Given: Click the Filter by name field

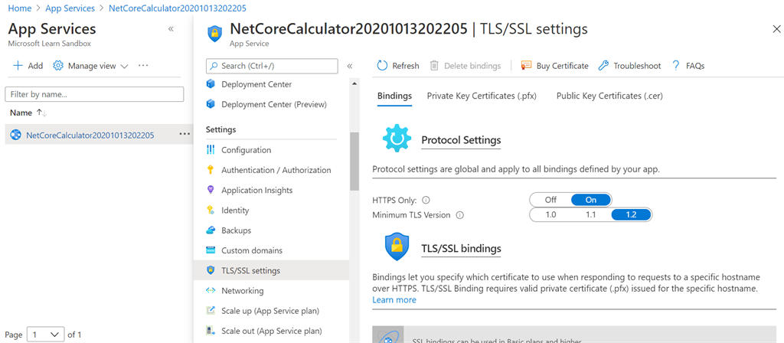Looking at the screenshot, I should coord(94,94).
